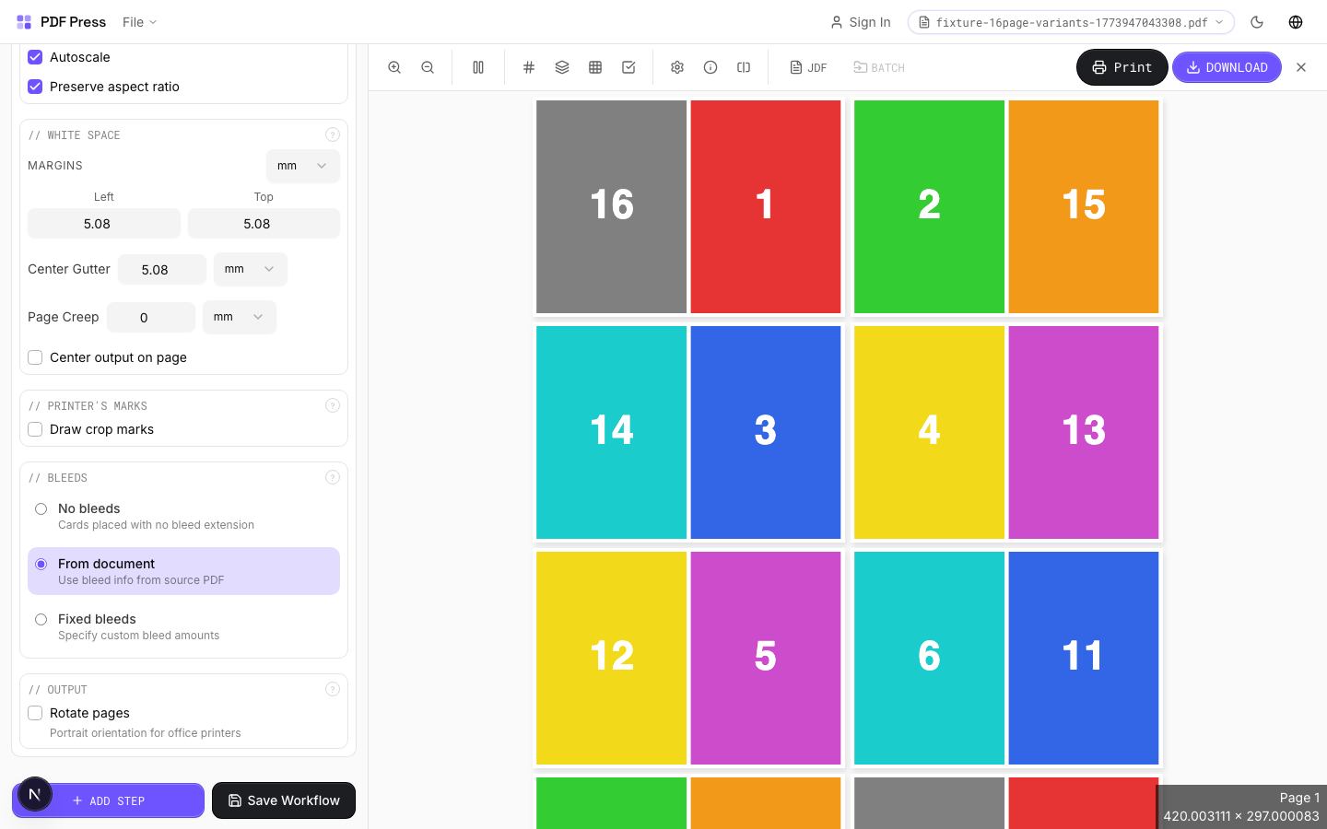
Task: Open the Center Gutter unit dropdown
Action: (x=250, y=269)
